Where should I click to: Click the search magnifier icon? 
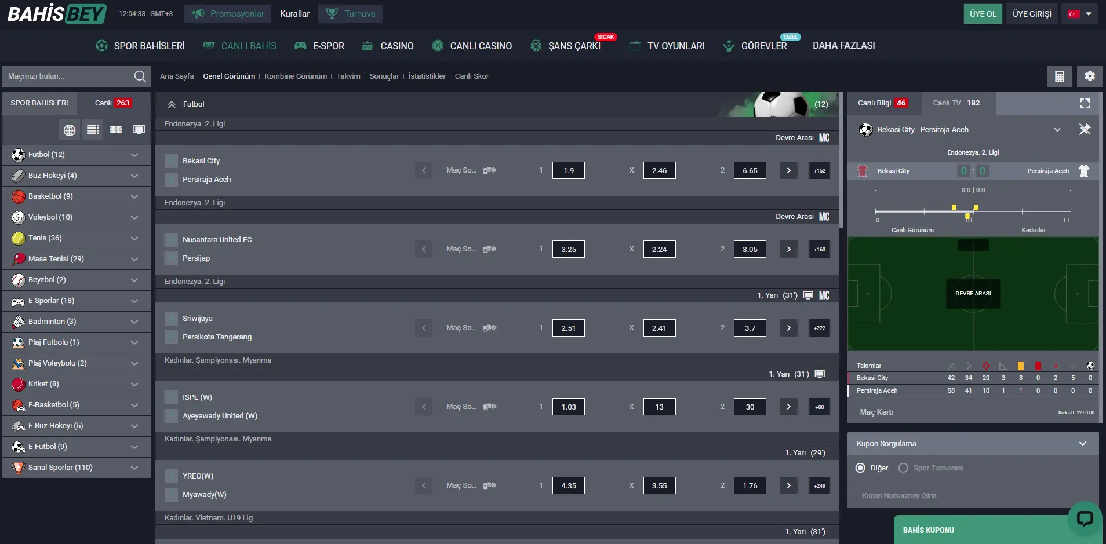pyautogui.click(x=140, y=76)
